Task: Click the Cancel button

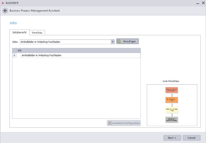Action: click(192, 138)
